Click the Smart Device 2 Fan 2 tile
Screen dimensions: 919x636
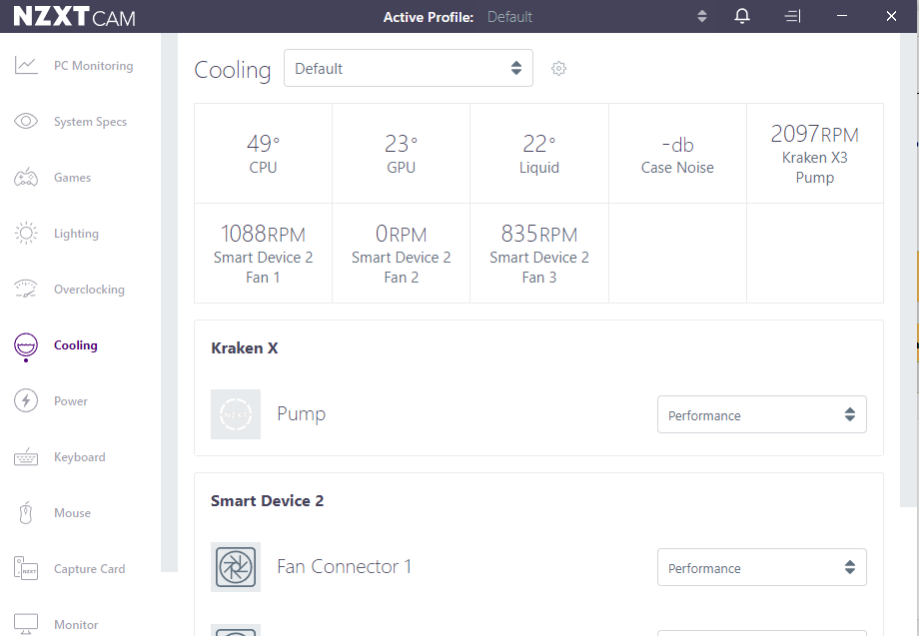[x=401, y=253]
